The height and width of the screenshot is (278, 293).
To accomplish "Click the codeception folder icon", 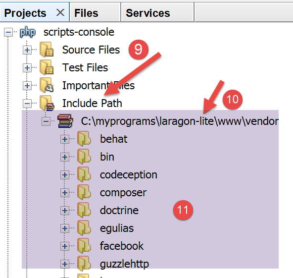I will pos(84,174).
